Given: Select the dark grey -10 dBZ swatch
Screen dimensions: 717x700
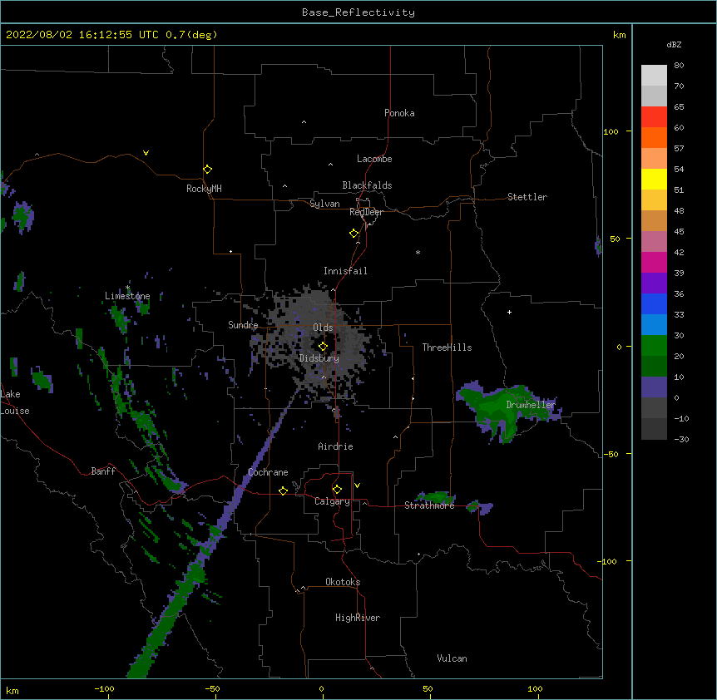Looking at the screenshot, I should [x=654, y=429].
